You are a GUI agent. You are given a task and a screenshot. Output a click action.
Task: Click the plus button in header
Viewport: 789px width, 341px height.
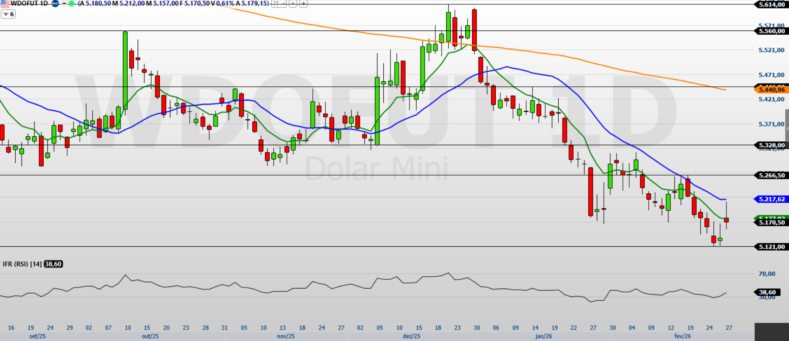[303, 4]
